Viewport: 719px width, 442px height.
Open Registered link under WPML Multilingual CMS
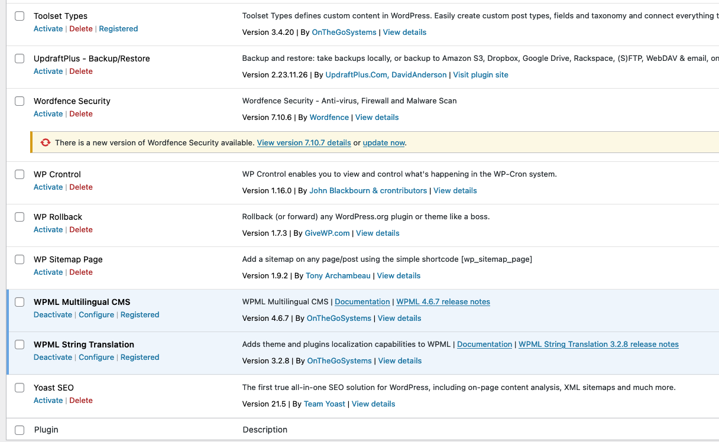(140, 314)
